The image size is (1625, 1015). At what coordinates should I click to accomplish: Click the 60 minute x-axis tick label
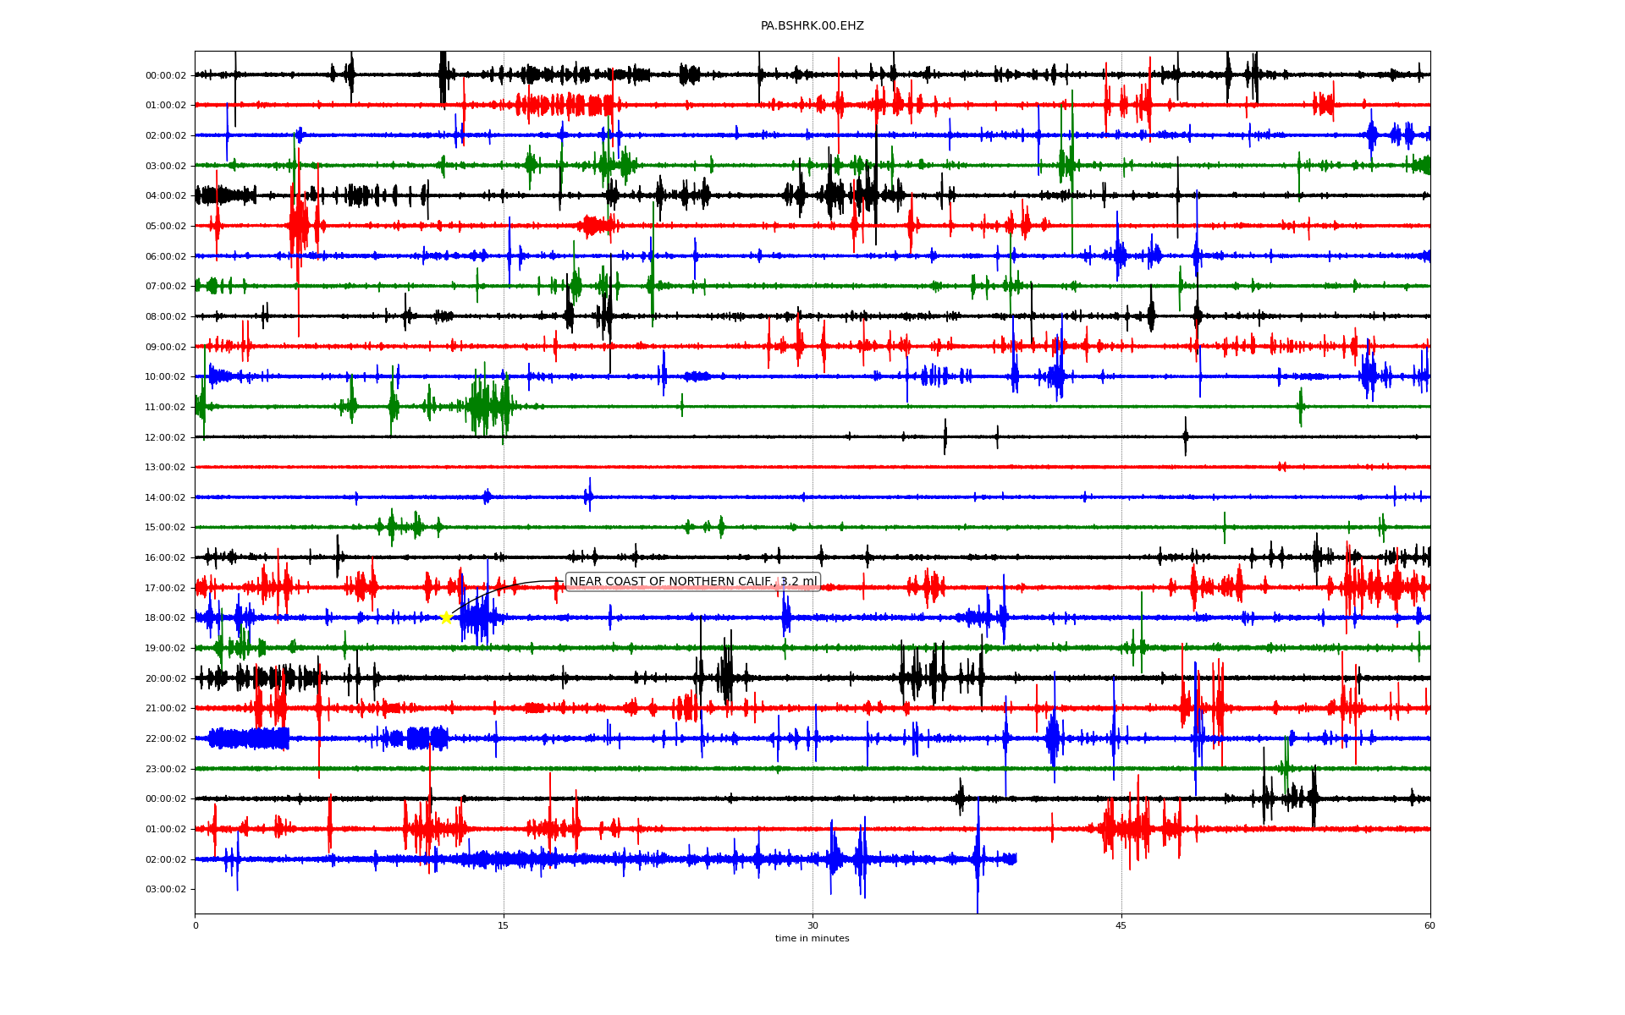tap(1429, 926)
